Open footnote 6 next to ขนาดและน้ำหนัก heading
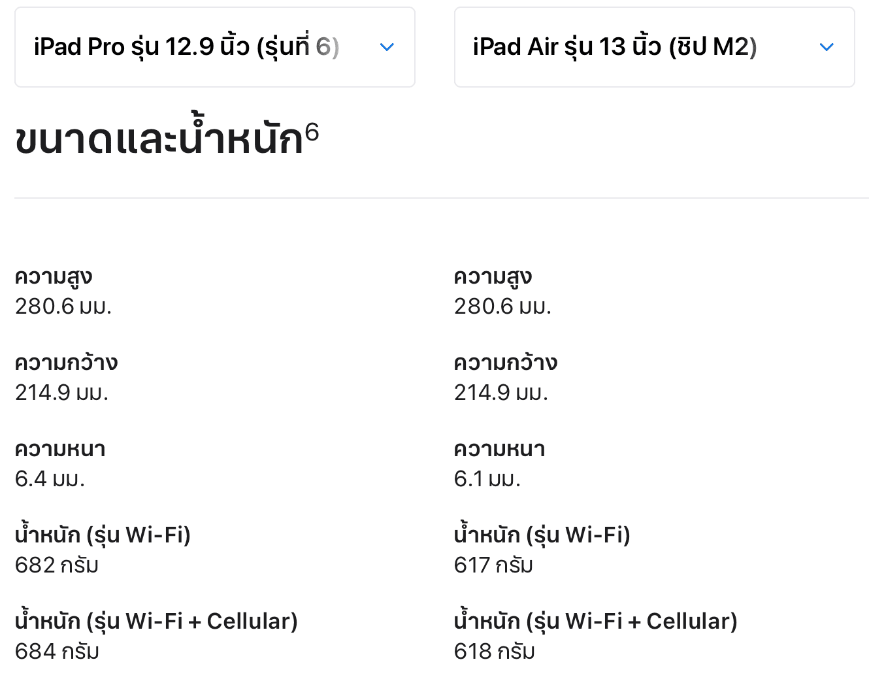The height and width of the screenshot is (681, 869). click(x=312, y=133)
